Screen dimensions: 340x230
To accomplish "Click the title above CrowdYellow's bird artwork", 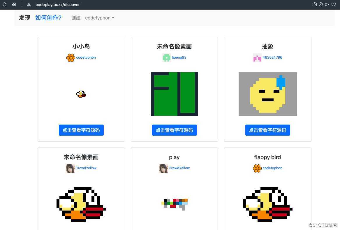I will 81,157.
